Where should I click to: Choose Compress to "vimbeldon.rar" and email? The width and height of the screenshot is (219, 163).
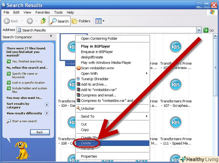[113, 101]
